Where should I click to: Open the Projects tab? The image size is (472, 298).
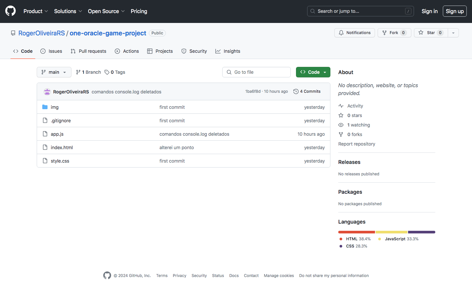160,51
